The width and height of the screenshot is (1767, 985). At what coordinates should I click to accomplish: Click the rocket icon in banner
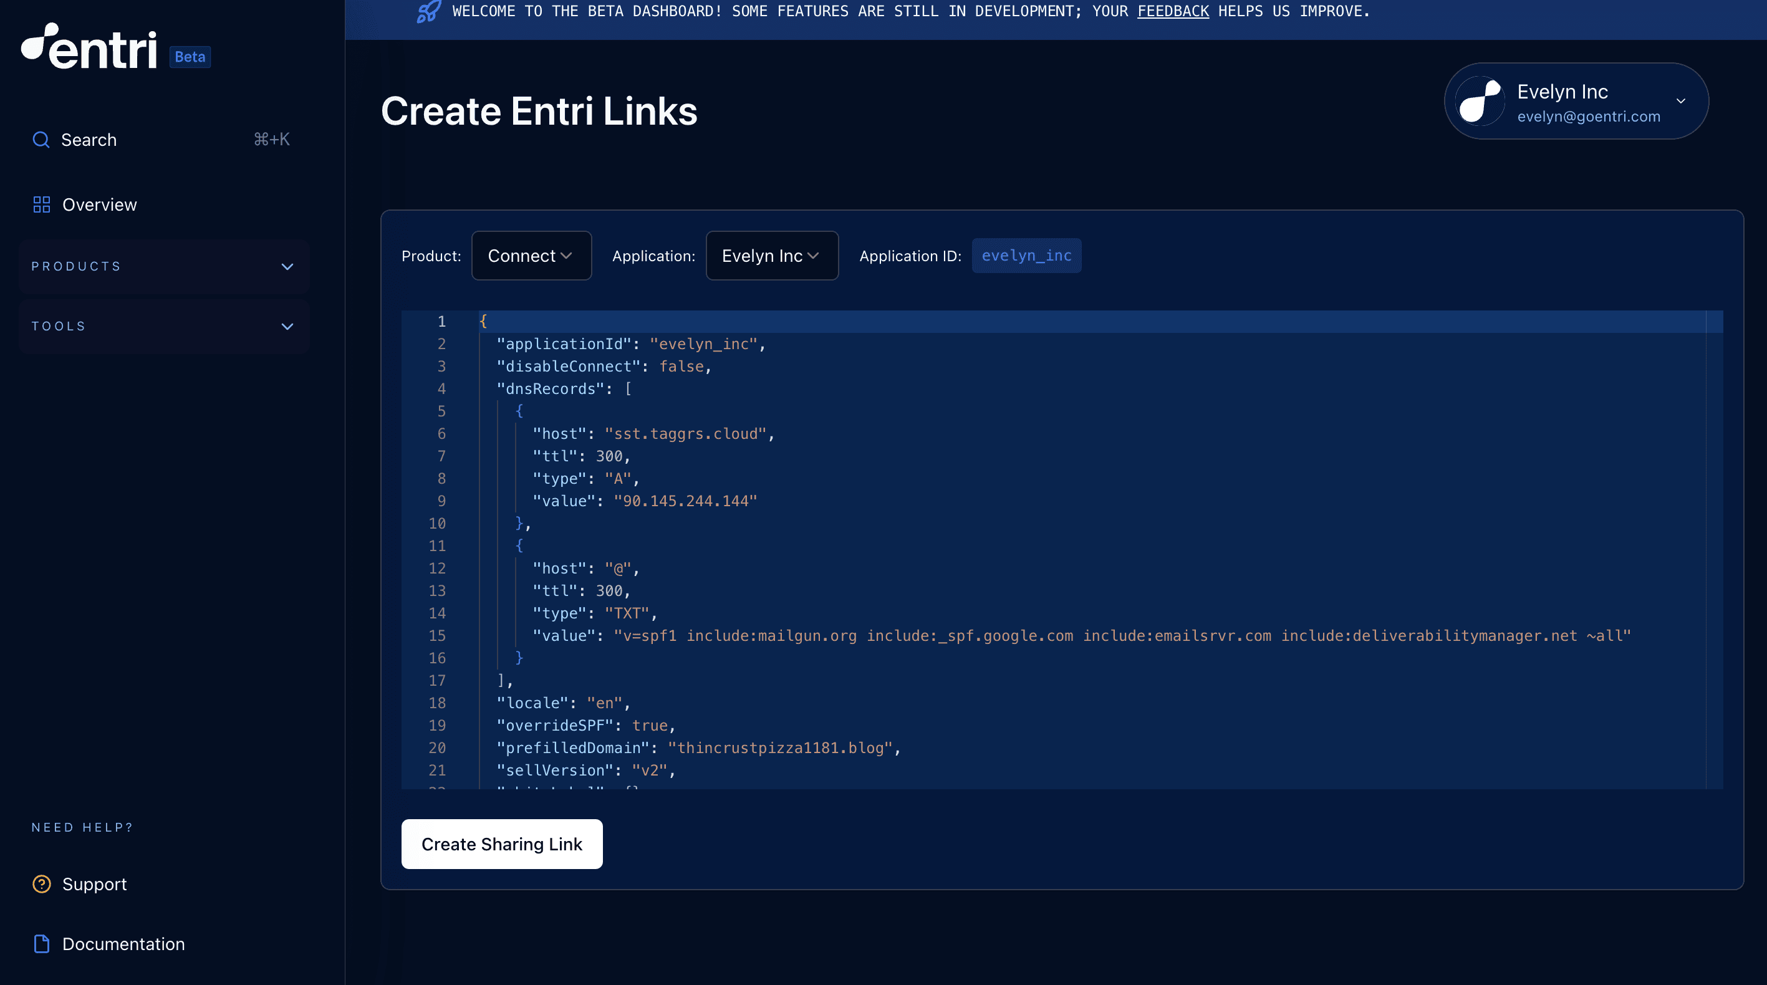click(x=429, y=12)
